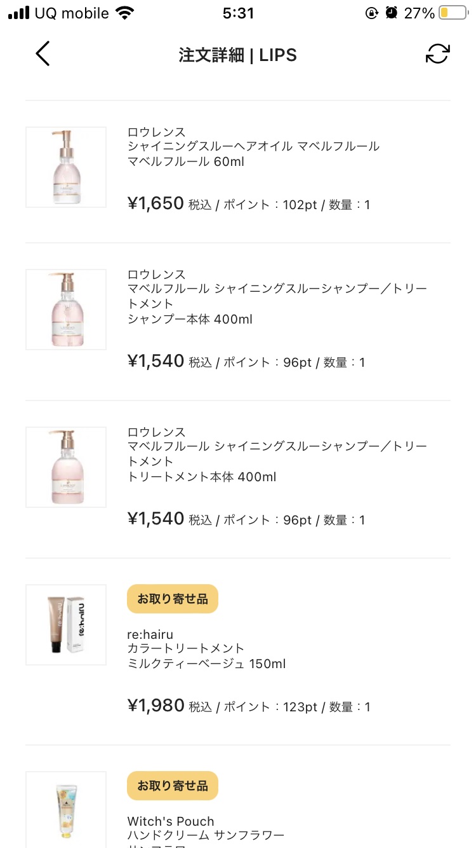Open the shampoo 400ml product thumbnail
Screen dimensions: 476x848
66,310
